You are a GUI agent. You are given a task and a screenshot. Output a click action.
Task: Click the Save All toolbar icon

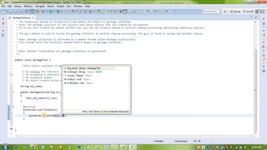point(15,11)
